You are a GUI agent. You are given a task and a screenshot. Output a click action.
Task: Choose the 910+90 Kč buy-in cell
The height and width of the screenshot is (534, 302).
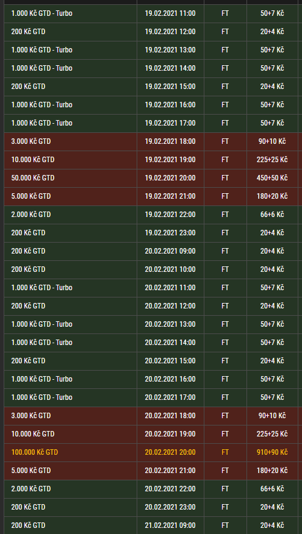coord(272,452)
